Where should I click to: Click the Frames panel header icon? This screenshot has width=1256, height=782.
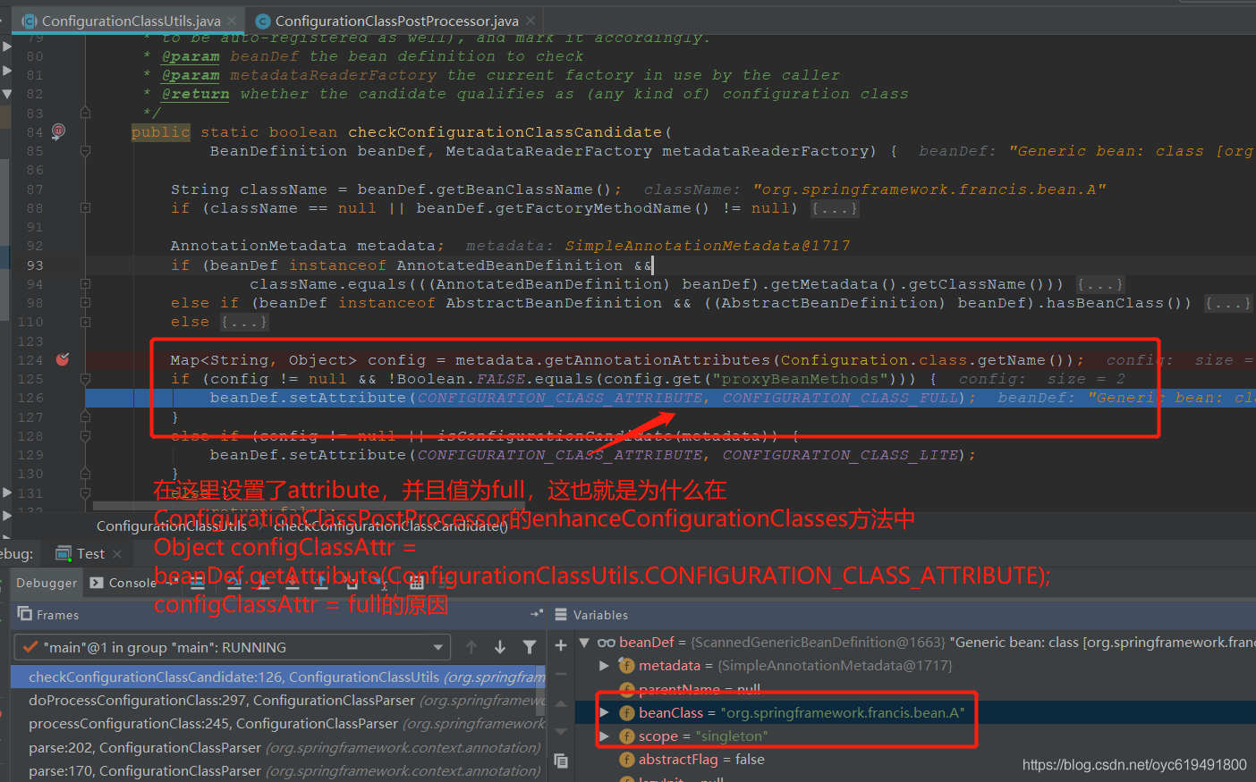point(25,614)
